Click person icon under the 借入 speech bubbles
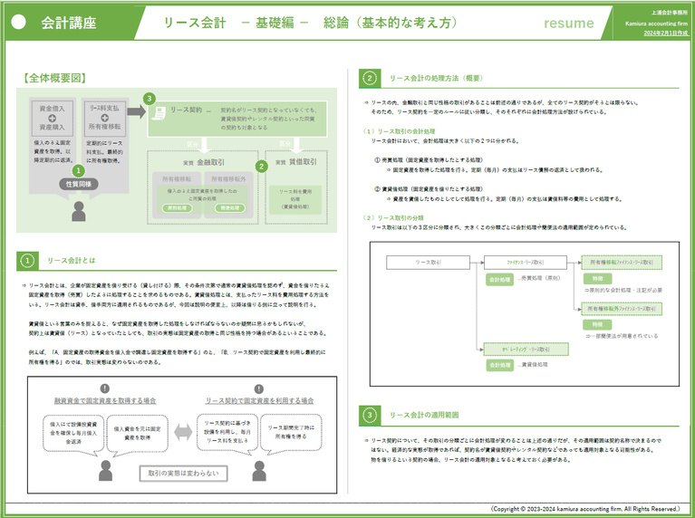Screen dimensions: 695x518 tap(105, 471)
